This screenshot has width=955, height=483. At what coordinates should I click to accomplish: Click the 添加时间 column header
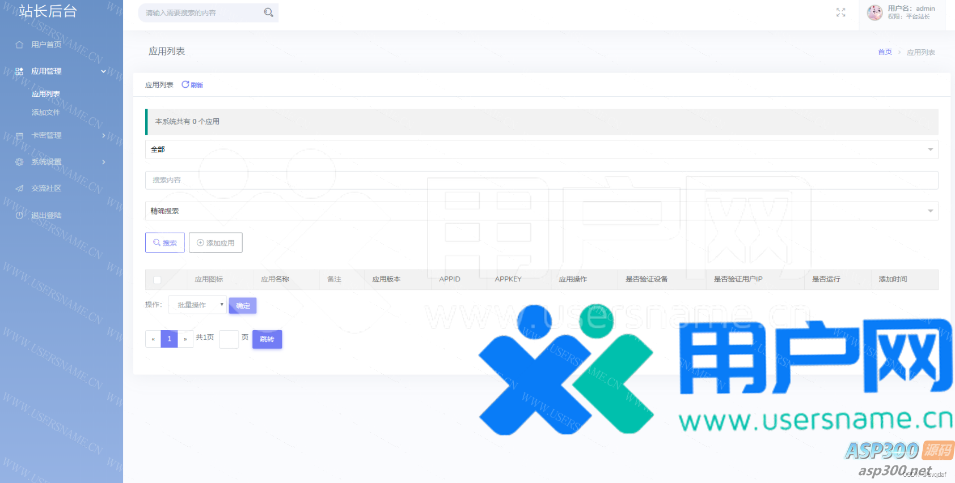[x=893, y=279]
